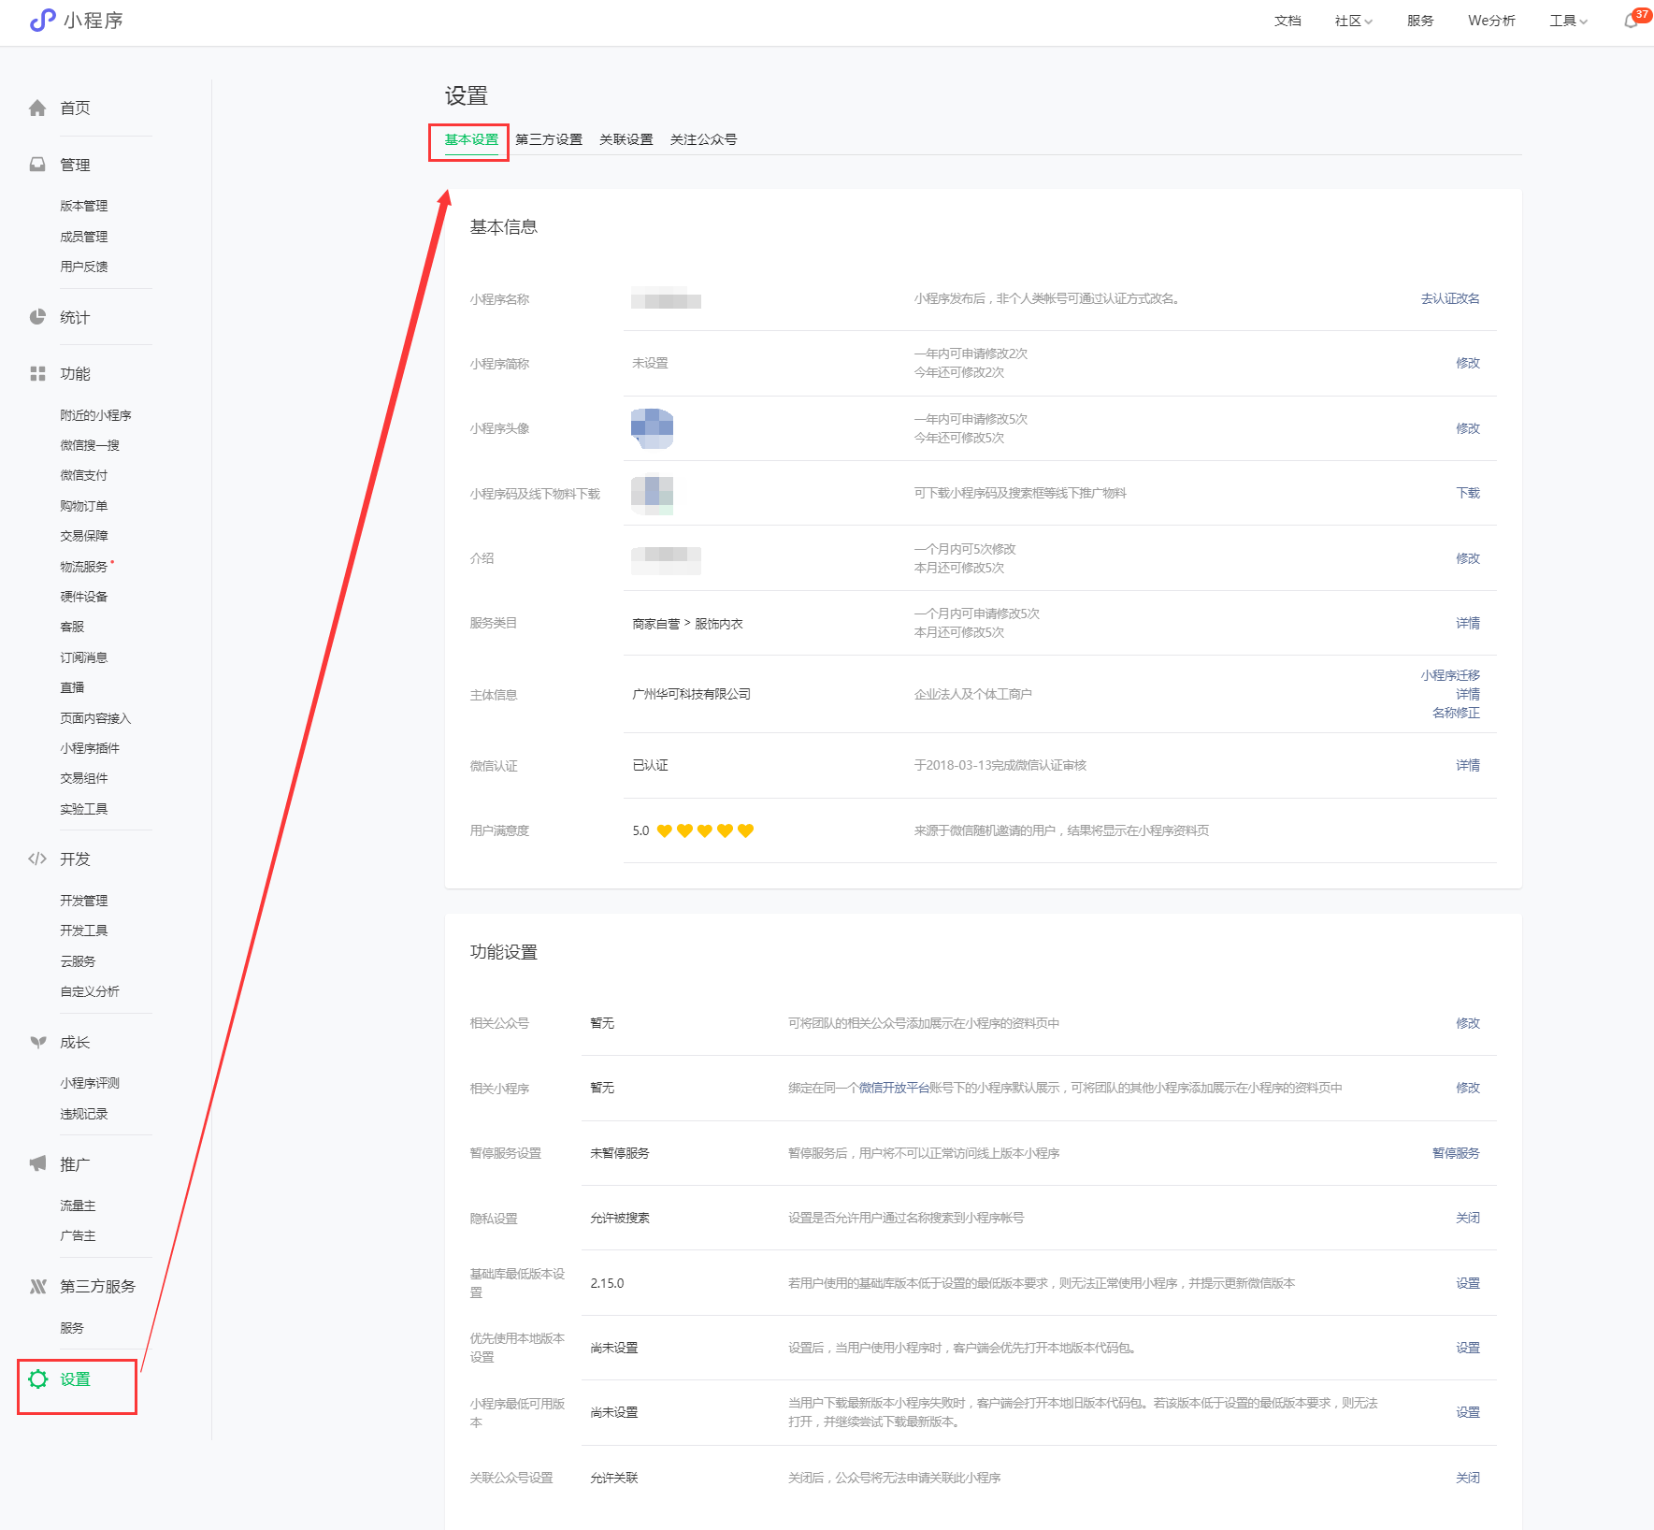Click 暂停服务 link in 功能设置
The height and width of the screenshot is (1530, 1654).
pos(1455,1153)
